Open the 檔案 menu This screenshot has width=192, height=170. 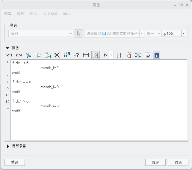8,14
